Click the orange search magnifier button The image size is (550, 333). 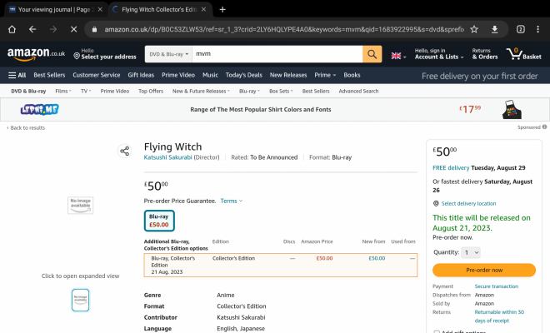point(372,55)
